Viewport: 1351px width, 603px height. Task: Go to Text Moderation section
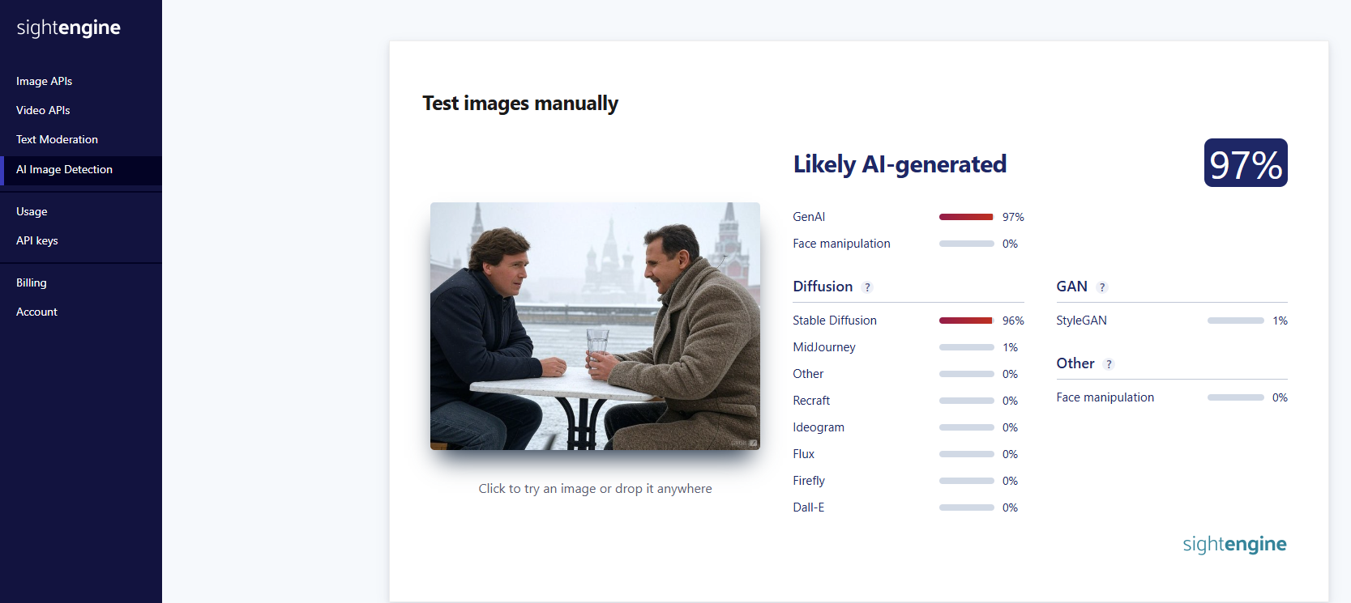click(57, 139)
